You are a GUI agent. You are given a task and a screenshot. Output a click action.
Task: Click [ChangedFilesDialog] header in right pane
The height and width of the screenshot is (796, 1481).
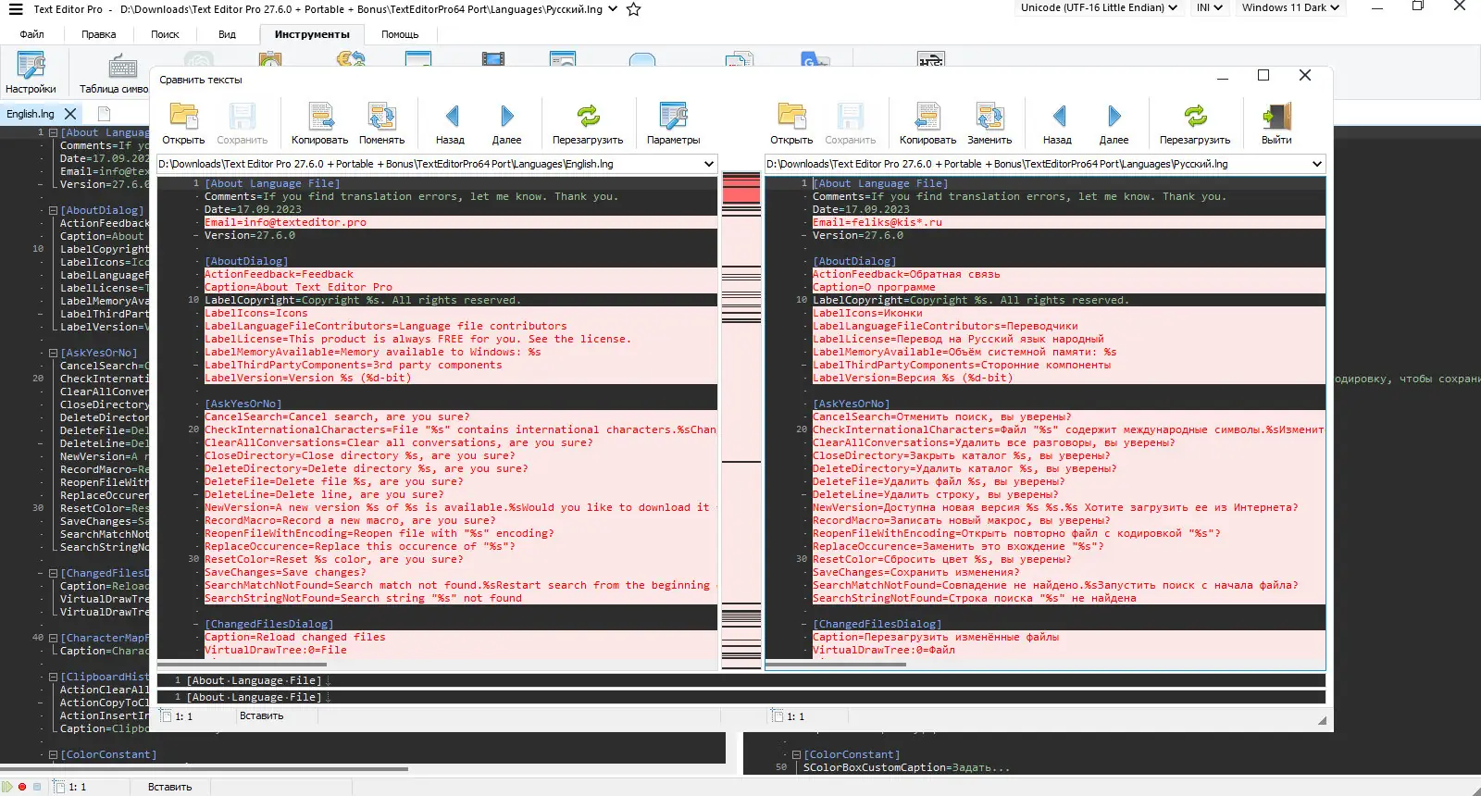[877, 624]
